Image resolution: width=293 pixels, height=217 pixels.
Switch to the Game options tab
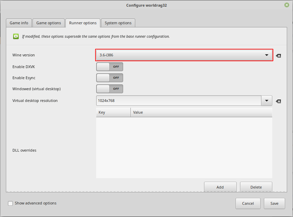click(49, 23)
